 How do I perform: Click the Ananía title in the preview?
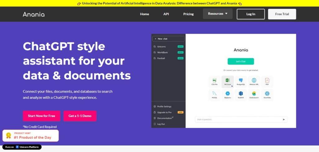[241, 50]
